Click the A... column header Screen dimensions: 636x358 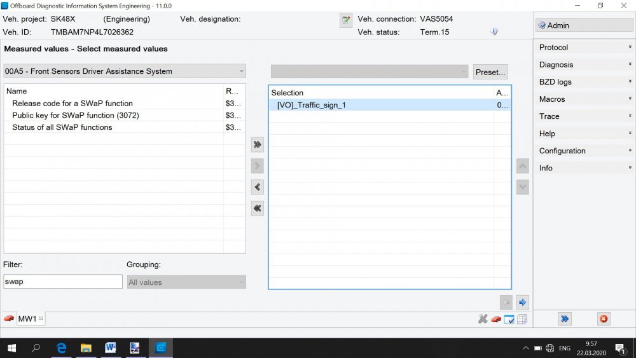[x=502, y=92]
